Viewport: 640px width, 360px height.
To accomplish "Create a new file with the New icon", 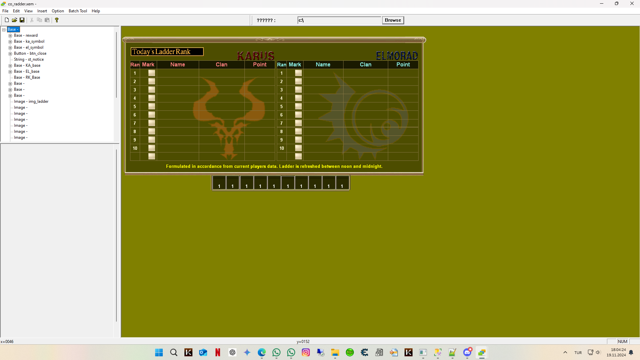I will click(x=7, y=20).
